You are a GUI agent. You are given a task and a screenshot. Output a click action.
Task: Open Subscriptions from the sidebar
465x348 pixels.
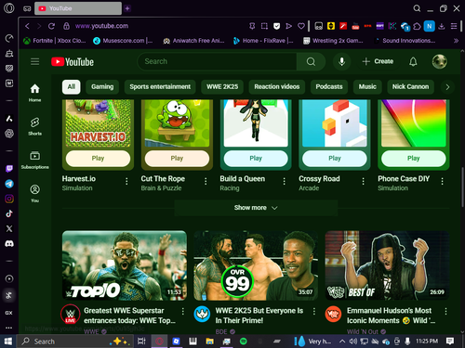pos(34,160)
